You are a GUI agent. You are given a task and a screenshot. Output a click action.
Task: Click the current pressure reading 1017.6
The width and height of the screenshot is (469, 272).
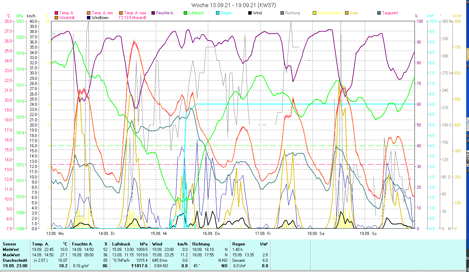point(141,266)
